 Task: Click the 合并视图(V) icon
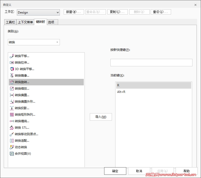click(12, 154)
